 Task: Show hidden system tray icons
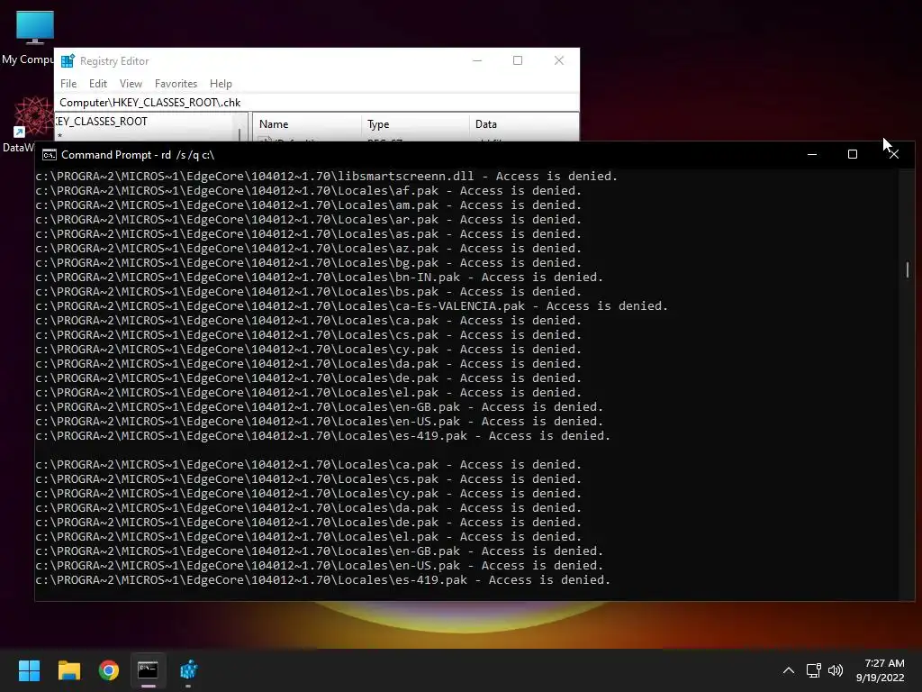[789, 670]
